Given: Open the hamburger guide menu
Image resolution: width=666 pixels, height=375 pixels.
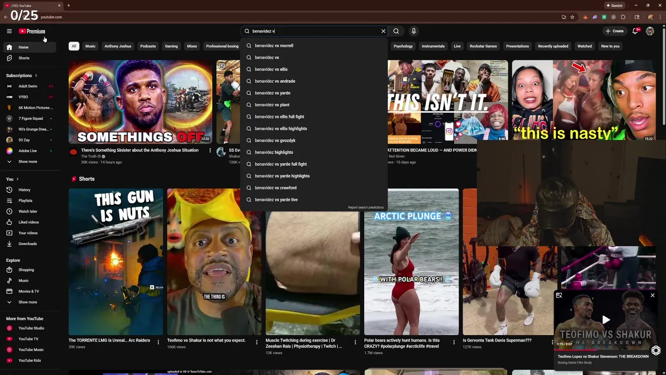Looking at the screenshot, I should [9, 31].
